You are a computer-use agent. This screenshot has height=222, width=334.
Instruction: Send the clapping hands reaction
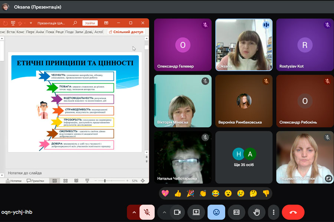(x=203, y=193)
